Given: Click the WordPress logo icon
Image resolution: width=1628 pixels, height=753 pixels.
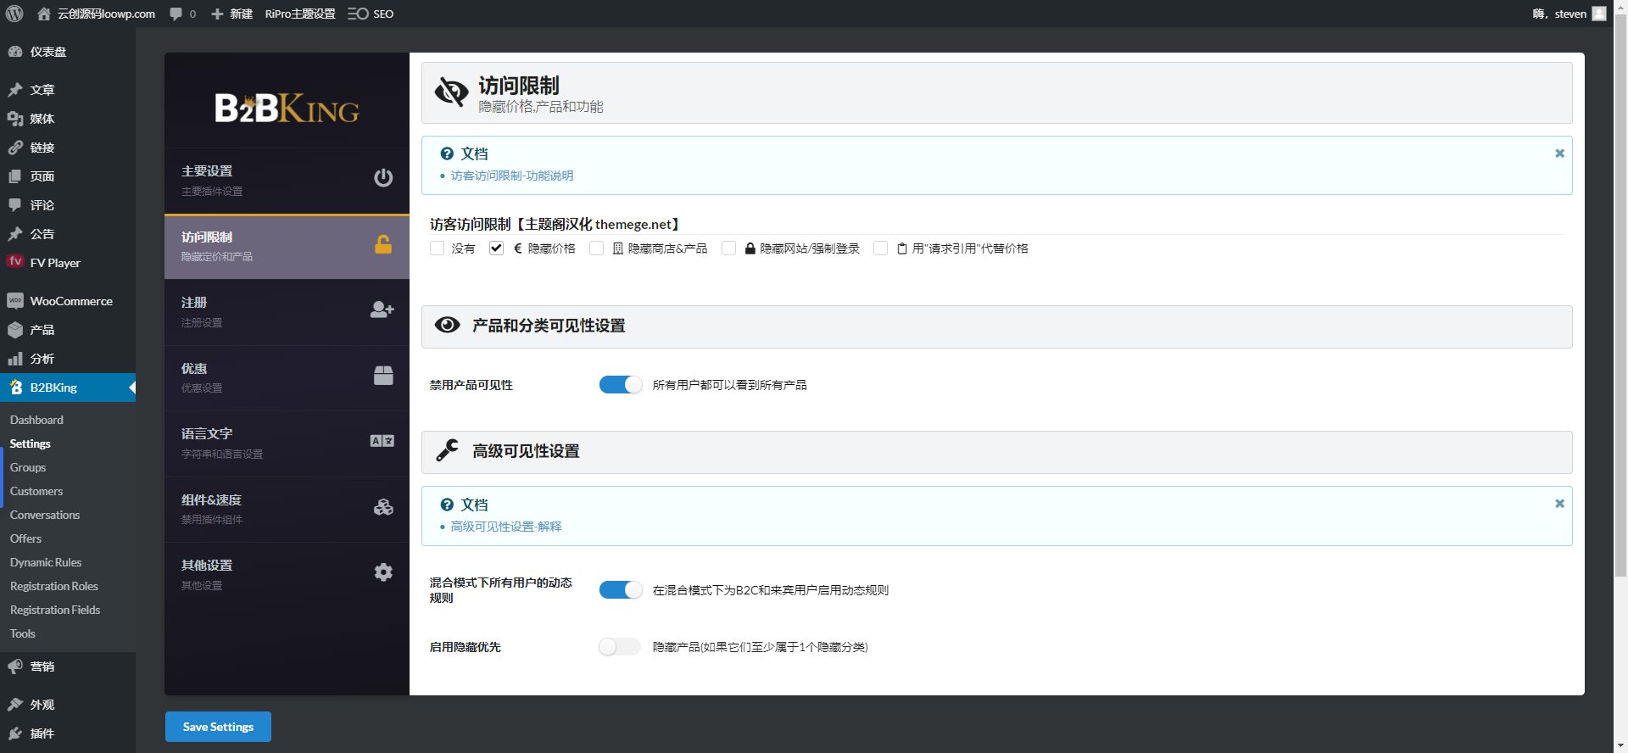Looking at the screenshot, I should pos(14,14).
